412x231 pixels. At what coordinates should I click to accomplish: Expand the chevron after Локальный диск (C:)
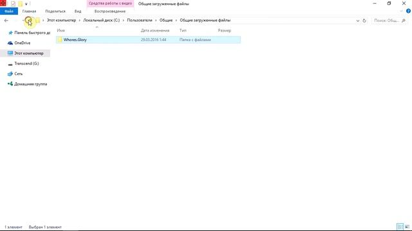tap(124, 21)
